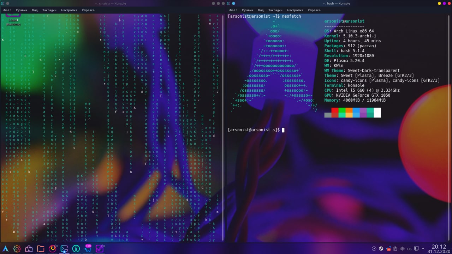Viewport: 452px width, 254px height.
Task: Click at the empty bash prompt cursor
Action: (x=283, y=130)
